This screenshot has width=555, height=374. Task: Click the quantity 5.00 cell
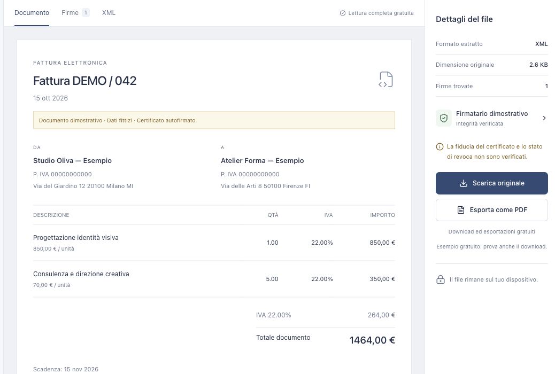click(272, 279)
